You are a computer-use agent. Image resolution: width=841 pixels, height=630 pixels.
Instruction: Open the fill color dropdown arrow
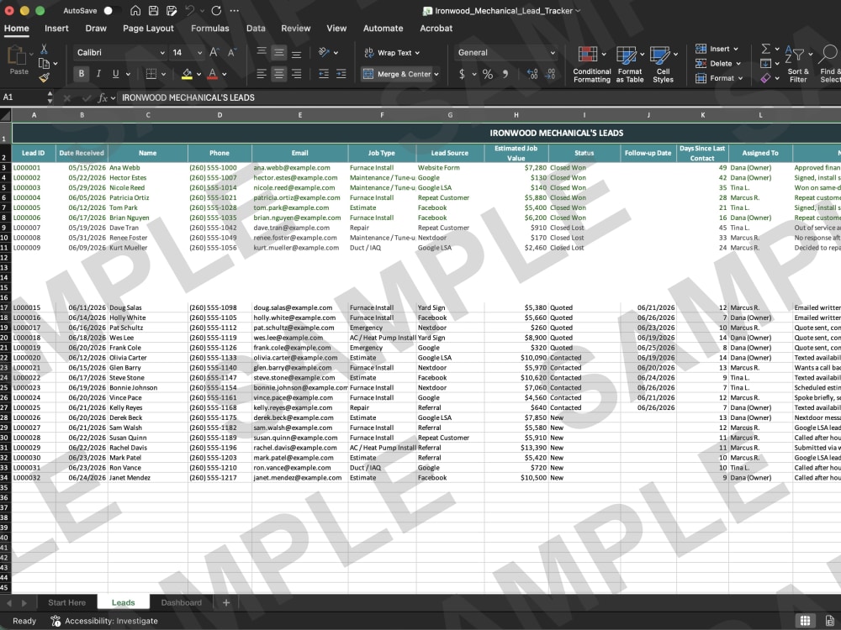point(199,75)
